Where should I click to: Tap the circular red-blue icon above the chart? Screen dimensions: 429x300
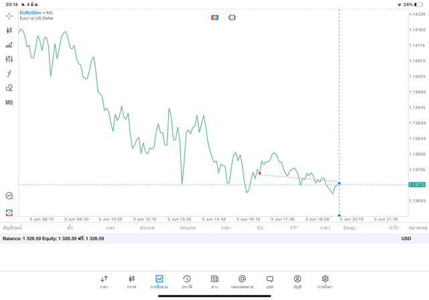pyautogui.click(x=232, y=17)
